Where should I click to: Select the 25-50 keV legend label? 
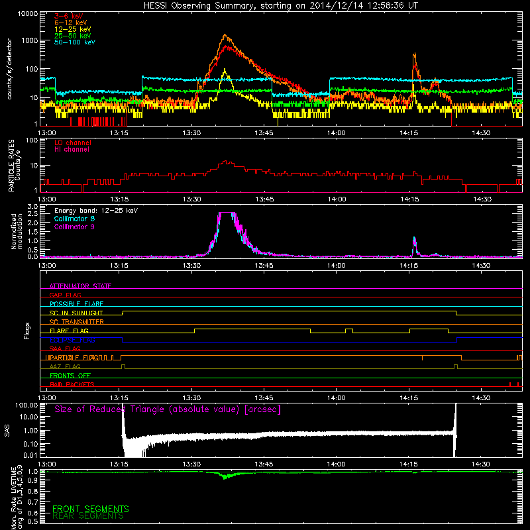coord(73,36)
